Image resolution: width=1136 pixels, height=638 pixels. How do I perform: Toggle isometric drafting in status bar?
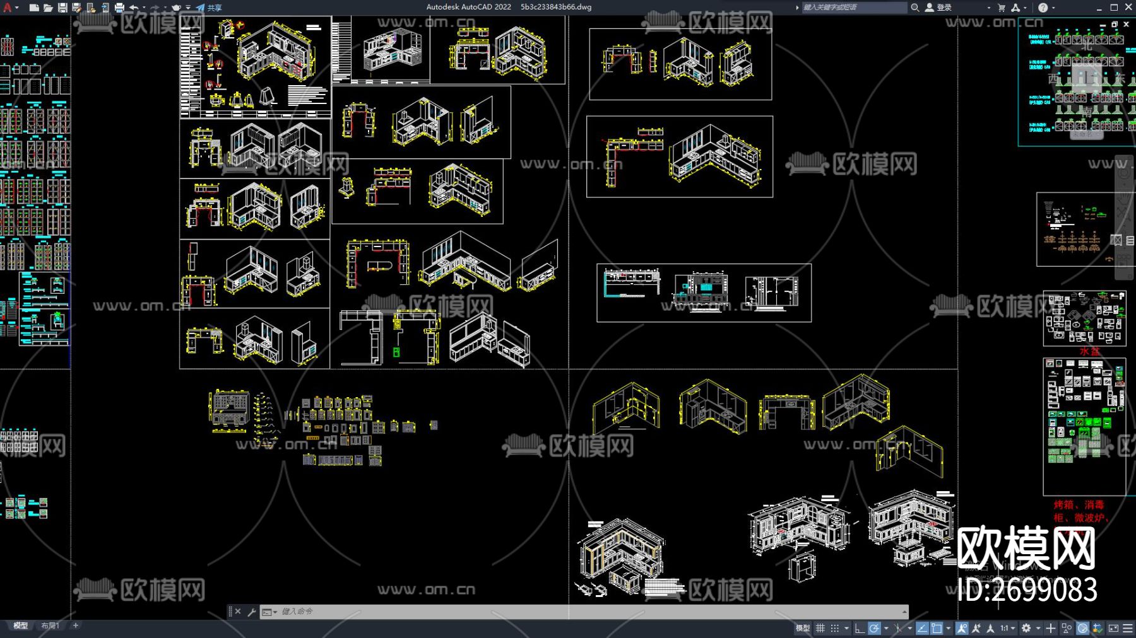click(x=898, y=628)
